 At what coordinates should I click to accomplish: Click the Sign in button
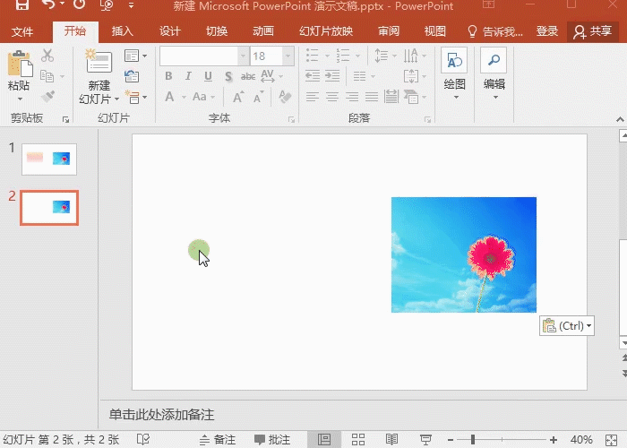(547, 31)
